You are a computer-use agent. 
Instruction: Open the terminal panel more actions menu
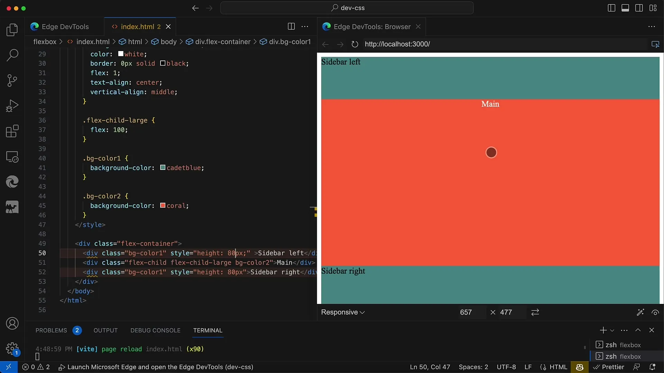[624, 330]
